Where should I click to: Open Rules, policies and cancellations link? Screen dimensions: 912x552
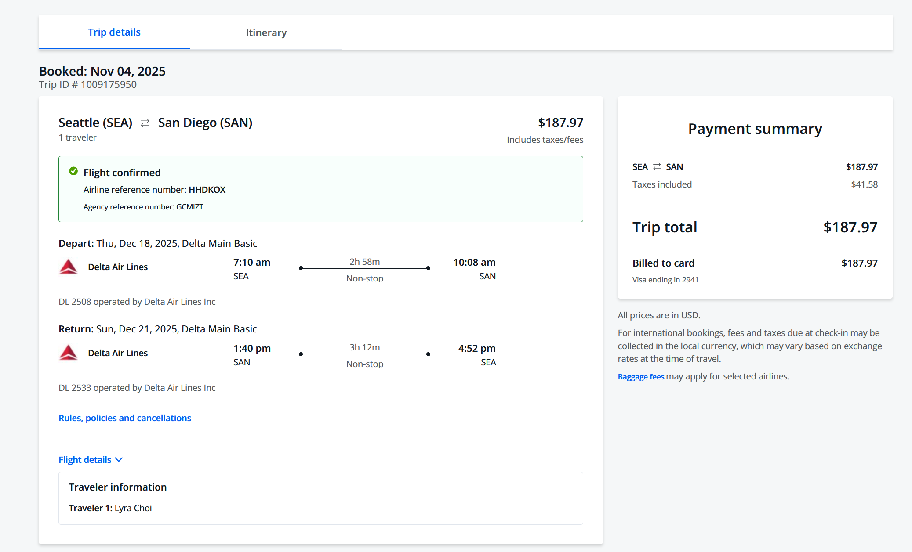click(125, 418)
